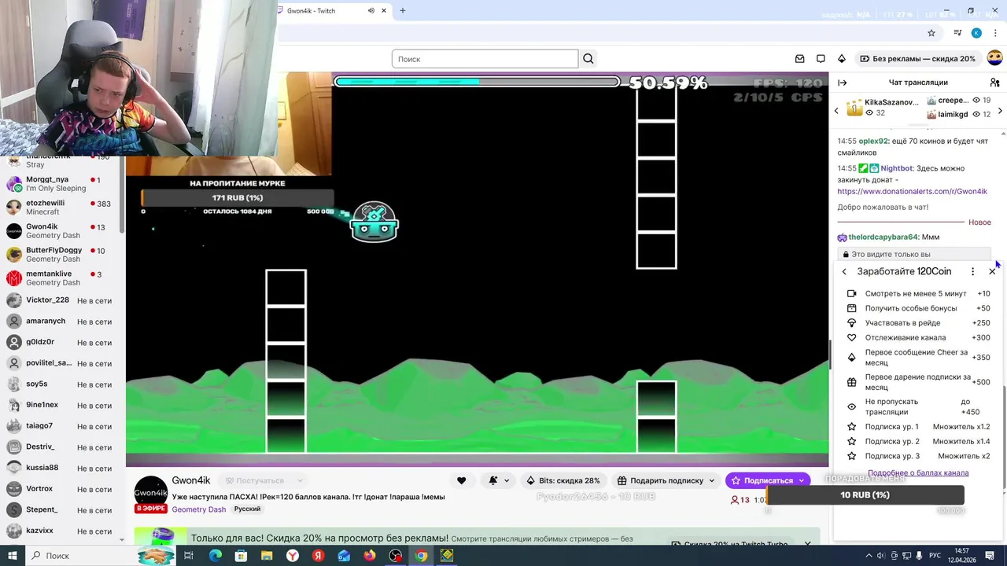Close the Gwon4ik Twitch tab
The width and height of the screenshot is (1007, 566).
pyautogui.click(x=384, y=11)
